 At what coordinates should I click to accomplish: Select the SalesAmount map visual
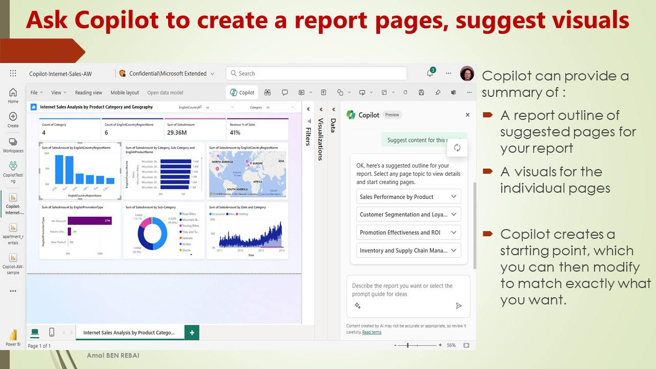tap(248, 171)
